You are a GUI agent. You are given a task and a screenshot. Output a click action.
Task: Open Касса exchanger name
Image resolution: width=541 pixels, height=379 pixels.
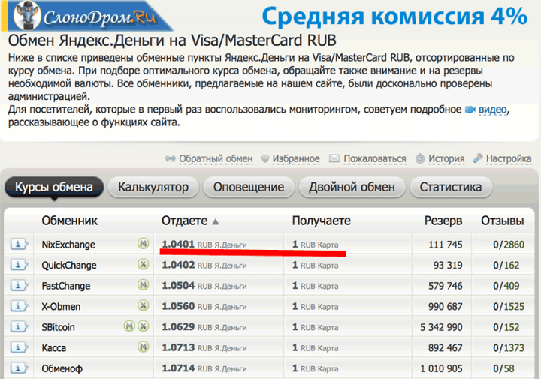point(54,348)
